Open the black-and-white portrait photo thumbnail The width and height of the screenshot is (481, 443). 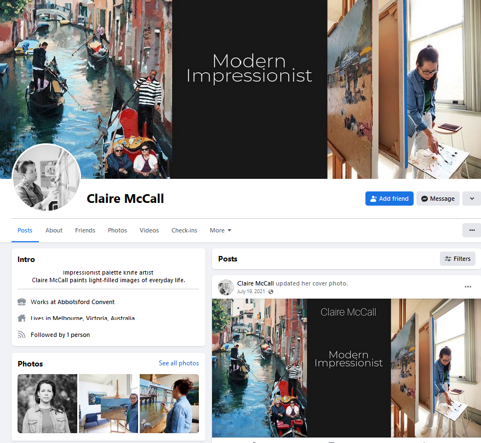pos(47,404)
